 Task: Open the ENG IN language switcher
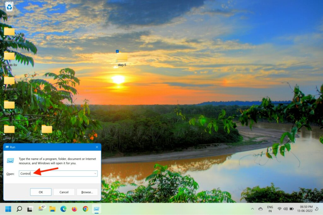tap(270, 209)
